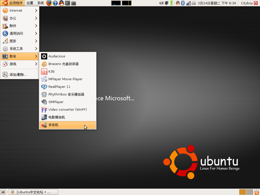Screen dimensions: 260x195
Task: Select the Internet menu entry
Action: click(x=20, y=11)
